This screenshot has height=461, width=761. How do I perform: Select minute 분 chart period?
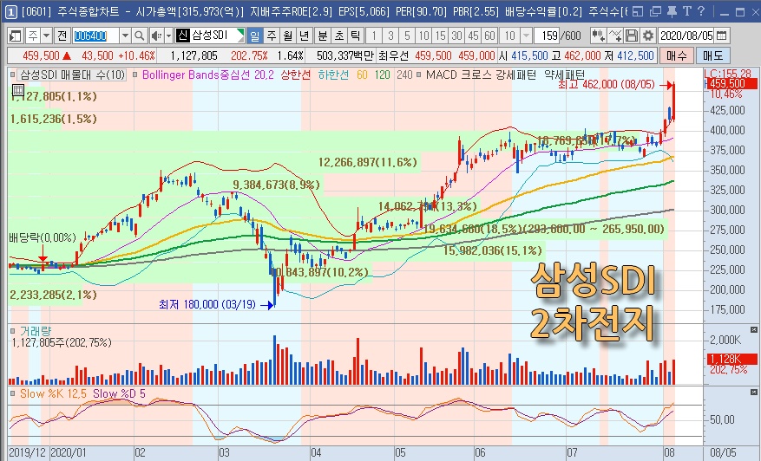(323, 36)
